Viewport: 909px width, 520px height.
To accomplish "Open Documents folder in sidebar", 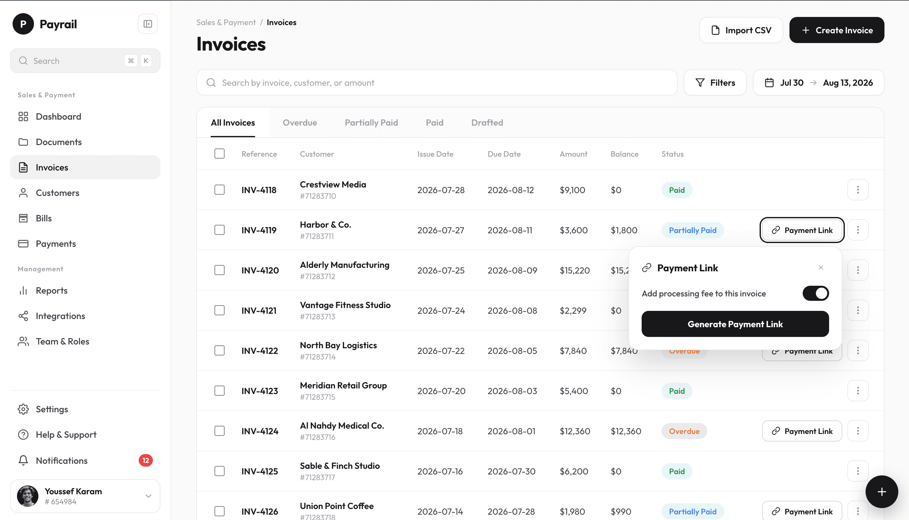I will click(x=85, y=142).
